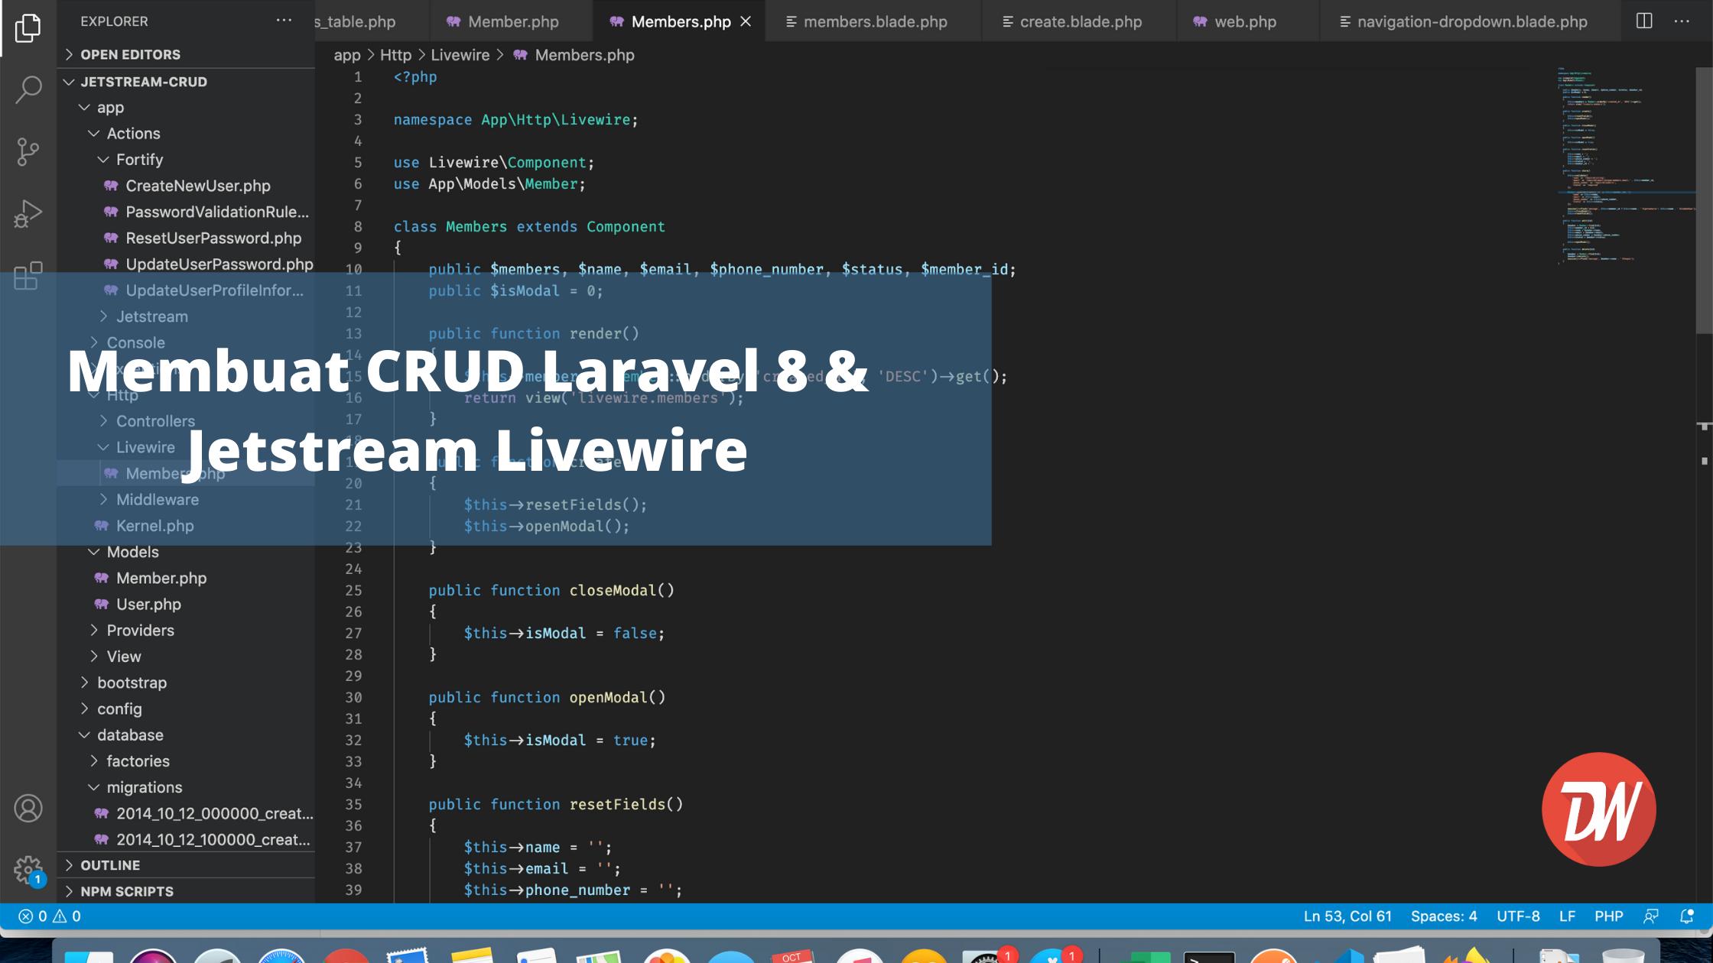Split the editor to the right

[1644, 21]
